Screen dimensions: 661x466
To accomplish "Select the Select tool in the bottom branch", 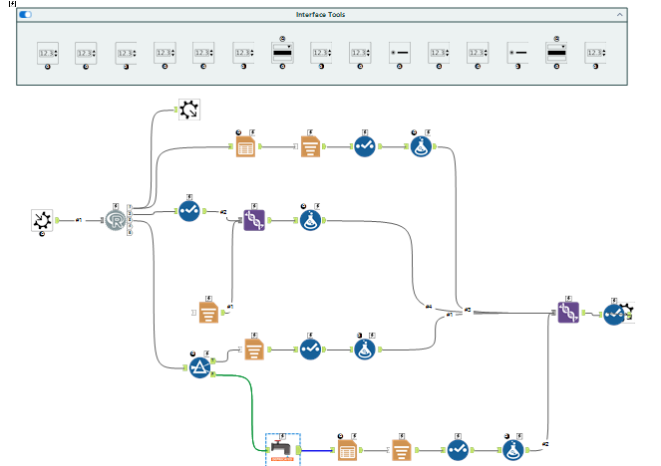I will [458, 450].
